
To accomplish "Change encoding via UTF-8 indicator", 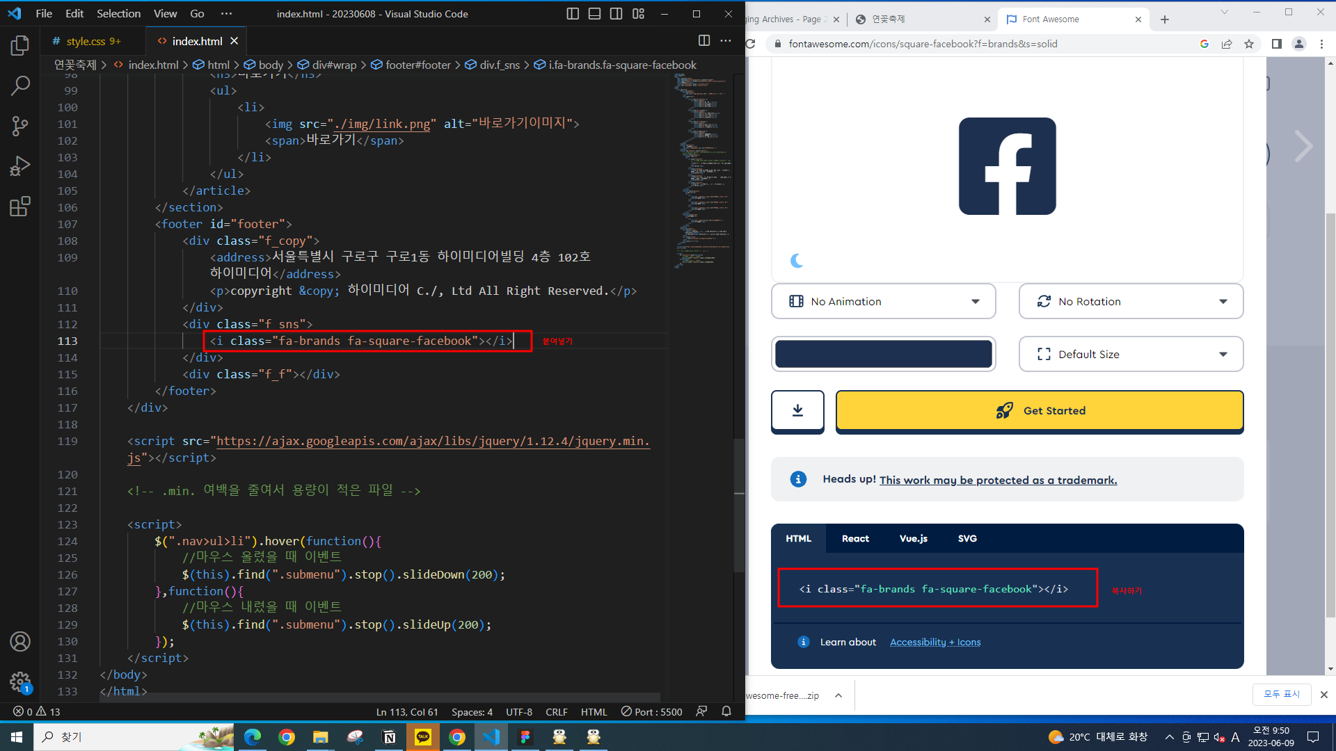I will tap(519, 711).
